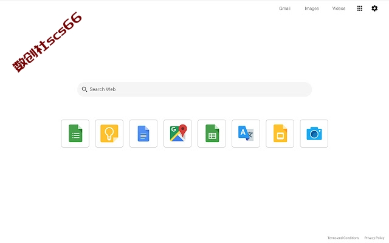Screen dimensions: 389x243
Task: Open the Google Slides shortcut tile
Action: coord(280,134)
